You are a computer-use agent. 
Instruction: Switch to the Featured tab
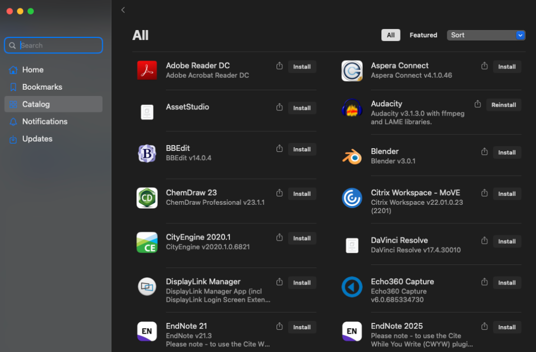point(423,35)
